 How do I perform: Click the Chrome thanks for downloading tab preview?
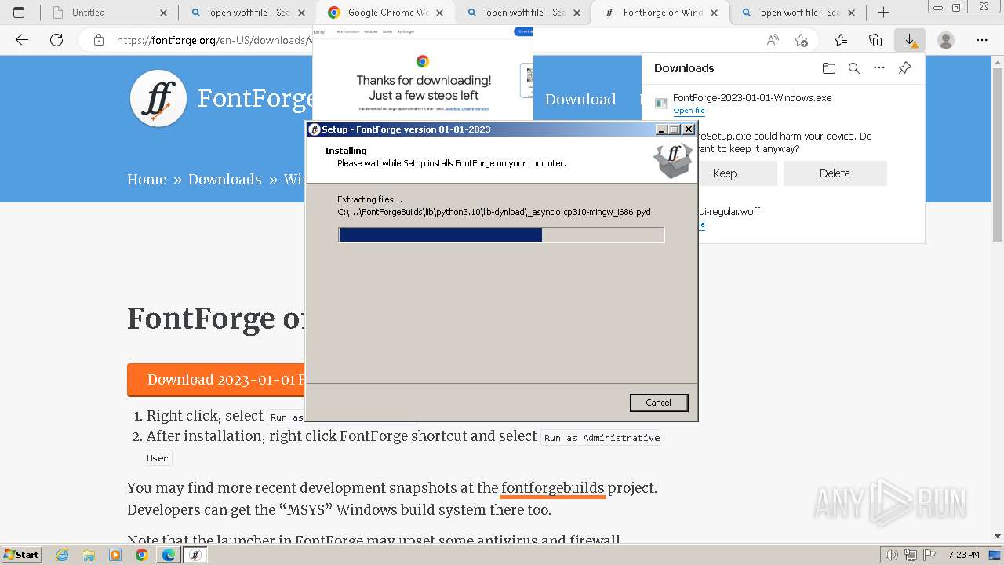[423, 73]
